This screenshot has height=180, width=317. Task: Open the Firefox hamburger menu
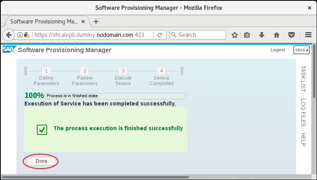[x=308, y=35]
